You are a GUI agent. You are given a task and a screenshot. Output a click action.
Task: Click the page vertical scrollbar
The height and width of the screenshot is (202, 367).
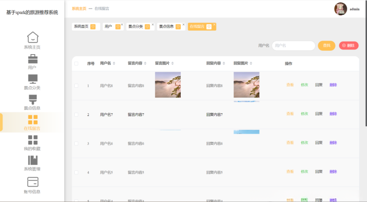coord(365,63)
